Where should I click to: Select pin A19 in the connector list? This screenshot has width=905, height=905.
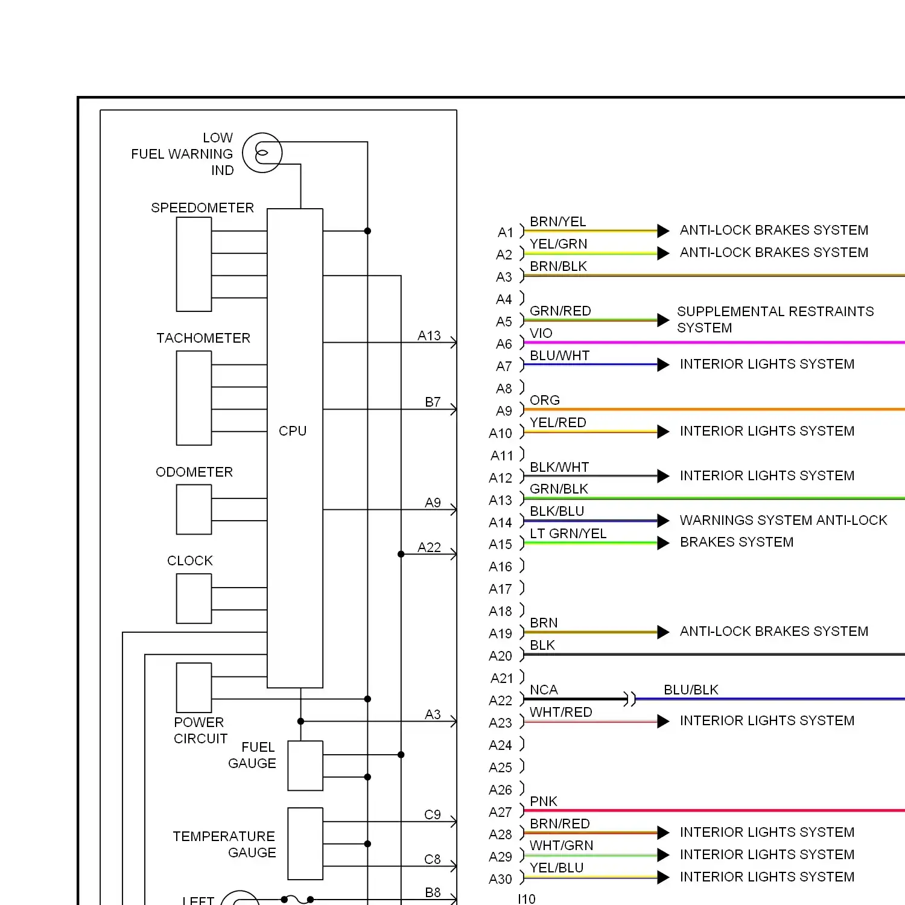click(x=501, y=634)
